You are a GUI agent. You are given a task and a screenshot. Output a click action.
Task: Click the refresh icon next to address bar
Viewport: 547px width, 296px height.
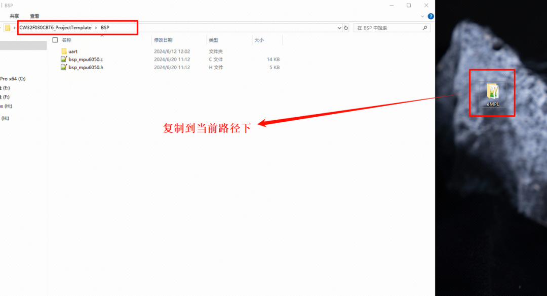346,28
